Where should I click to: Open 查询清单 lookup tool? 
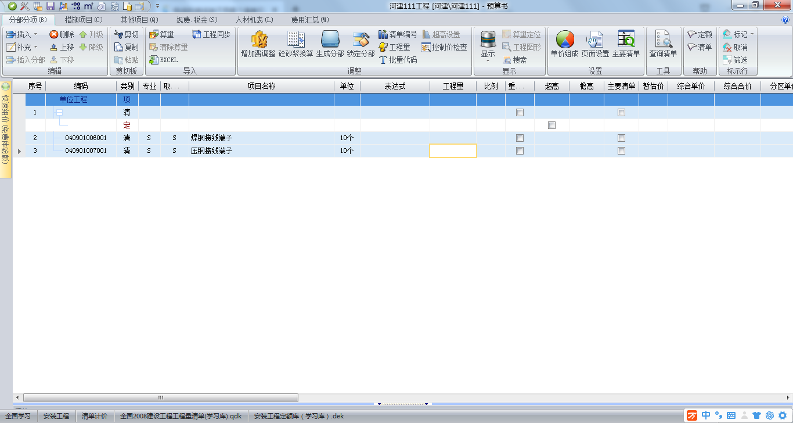click(x=663, y=45)
